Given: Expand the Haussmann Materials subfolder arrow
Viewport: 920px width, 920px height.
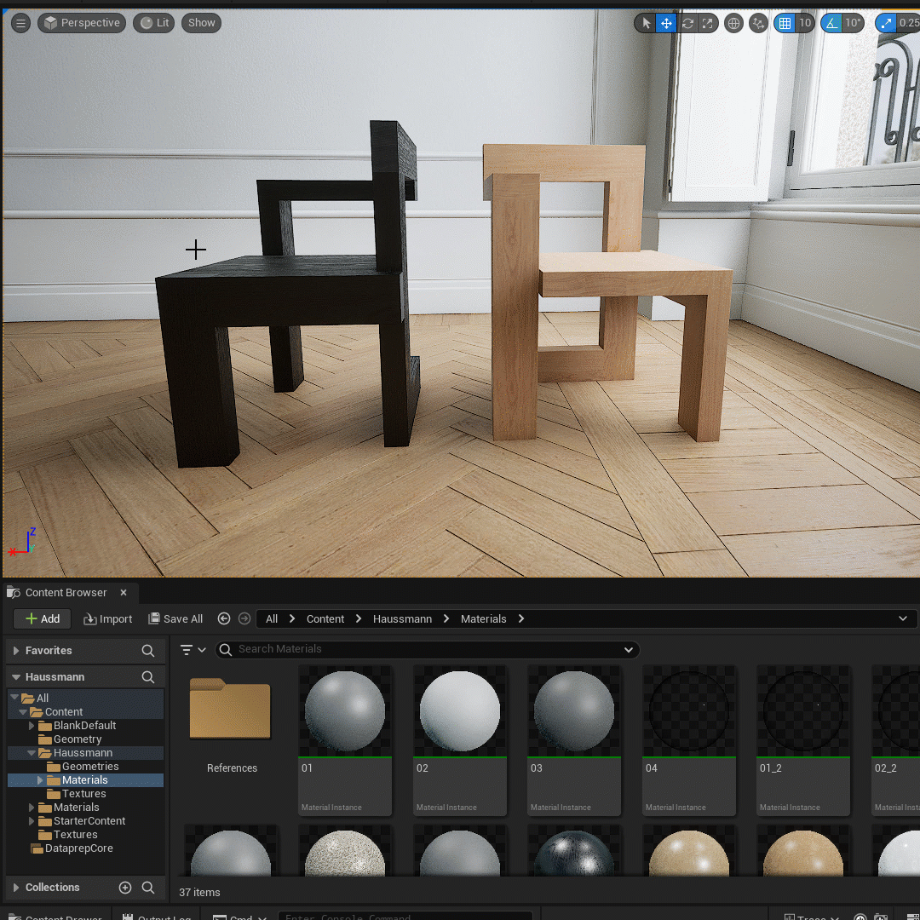Looking at the screenshot, I should click(40, 780).
